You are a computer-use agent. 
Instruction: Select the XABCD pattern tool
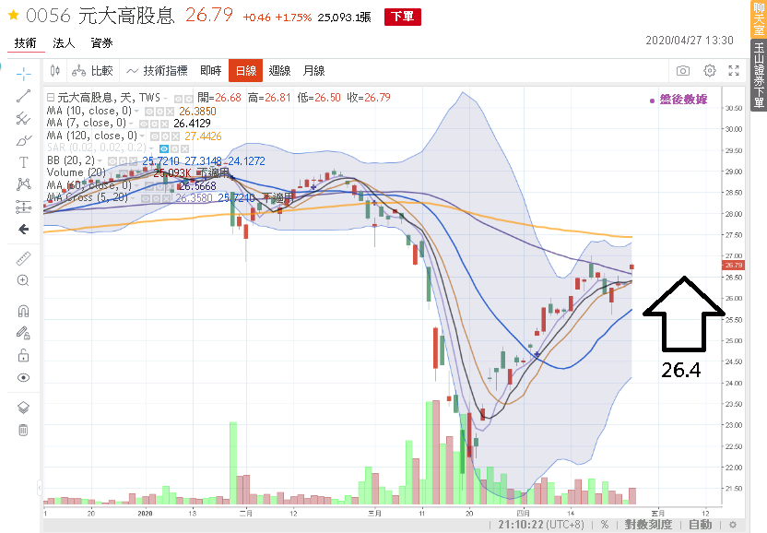click(23, 184)
